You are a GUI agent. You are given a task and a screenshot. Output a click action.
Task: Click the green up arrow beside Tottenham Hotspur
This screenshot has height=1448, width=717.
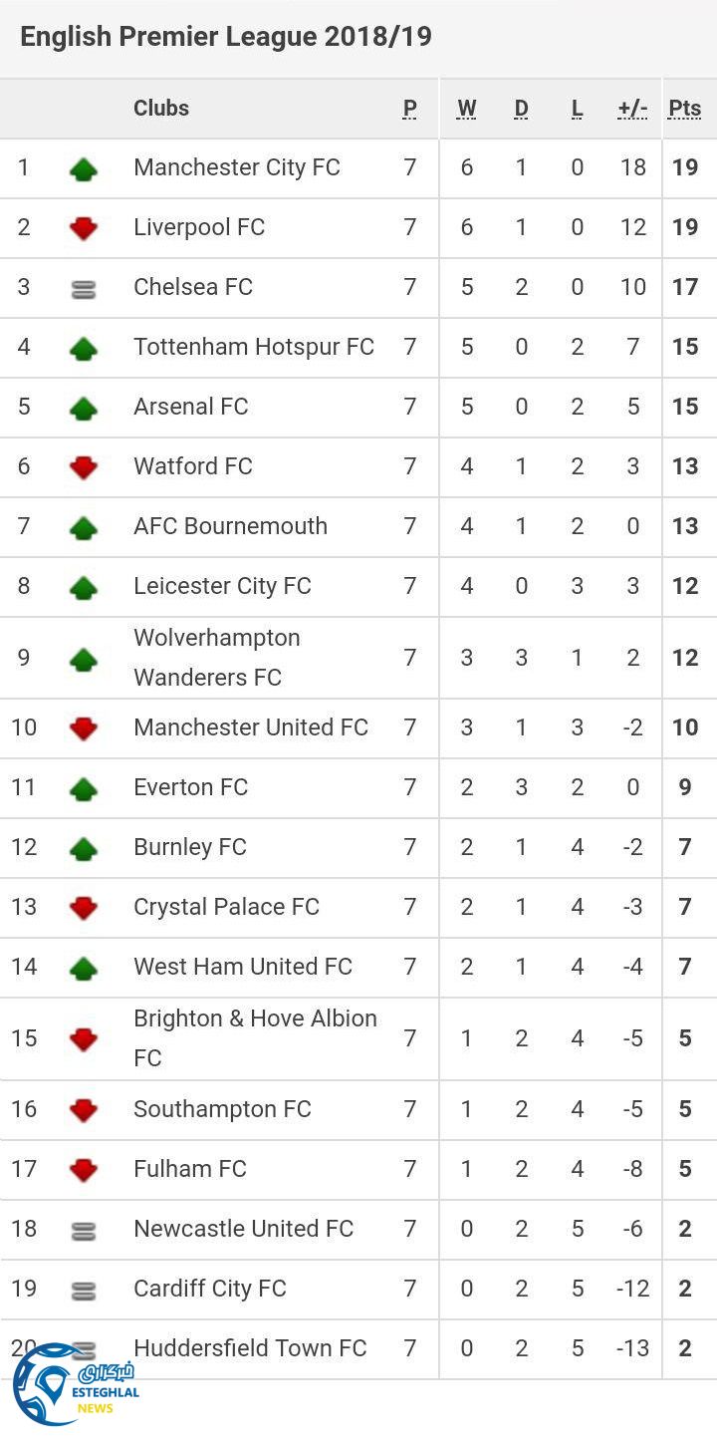84,349
